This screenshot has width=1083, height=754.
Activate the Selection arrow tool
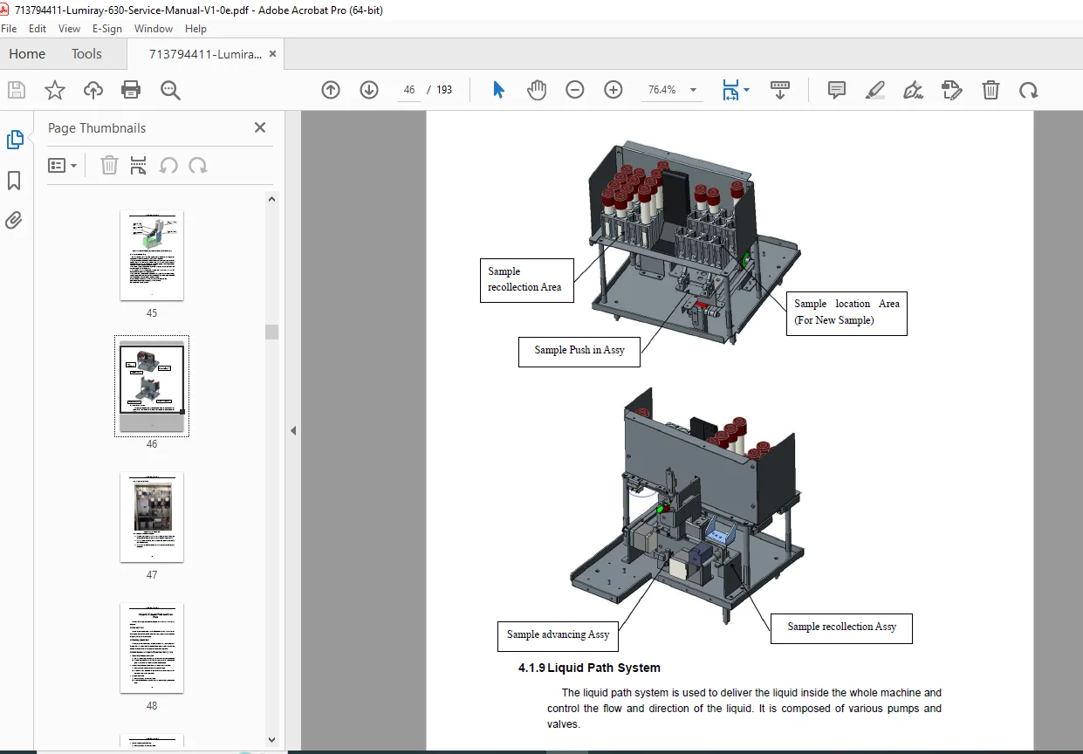pos(498,90)
